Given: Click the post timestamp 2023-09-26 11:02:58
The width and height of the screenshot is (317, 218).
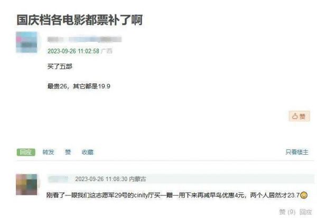Looking at the screenshot, I should pos(73,51).
